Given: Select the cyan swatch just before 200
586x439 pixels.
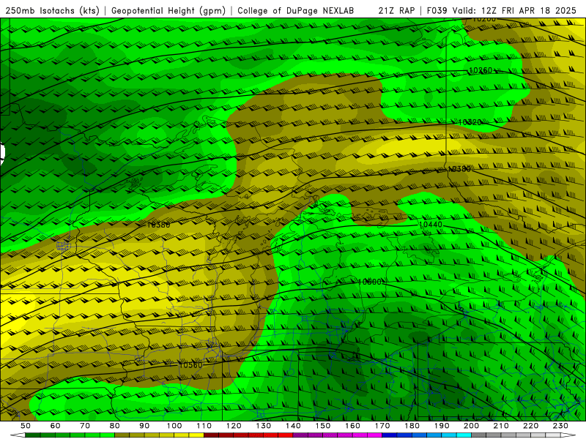Looking at the screenshot, I should click(464, 435).
